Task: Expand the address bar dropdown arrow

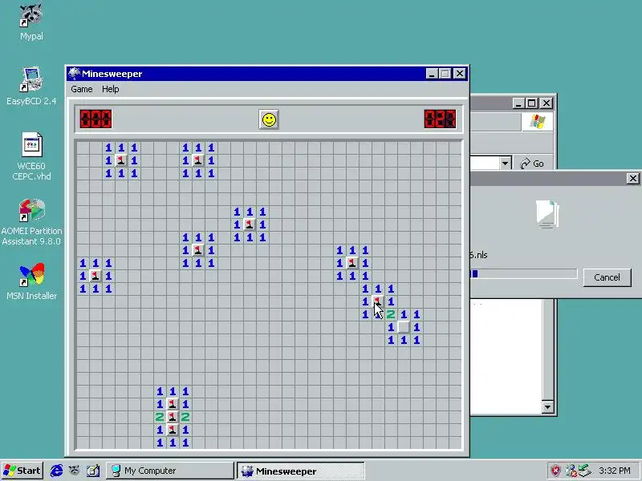Action: click(x=506, y=164)
